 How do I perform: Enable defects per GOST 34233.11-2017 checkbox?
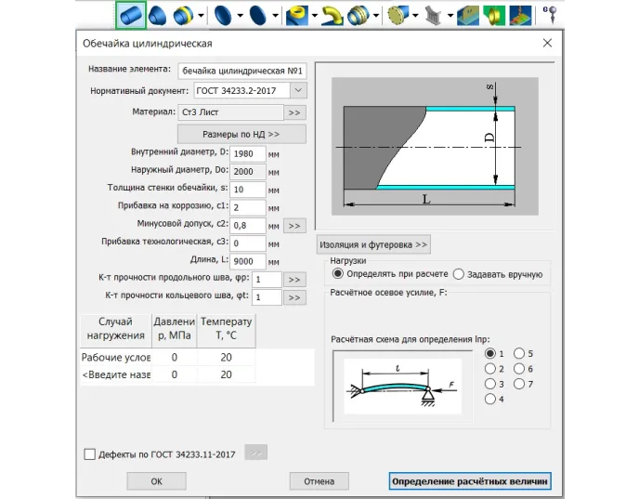coord(90,453)
